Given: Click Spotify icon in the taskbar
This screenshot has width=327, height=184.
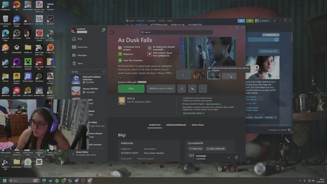Looking at the screenshot, I should pyautogui.click(x=57, y=181).
